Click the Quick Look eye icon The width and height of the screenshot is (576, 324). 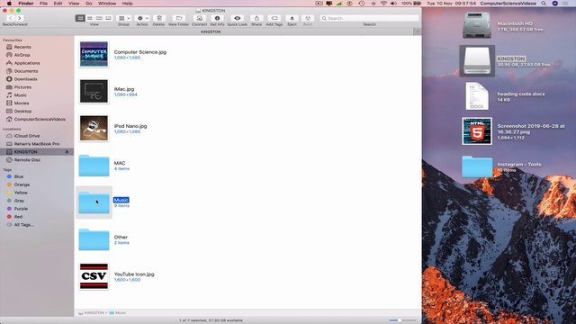238,18
